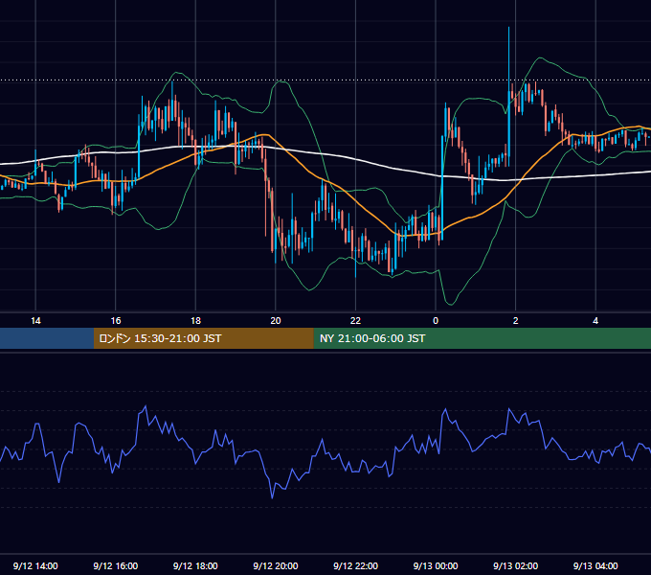Click the 9/13 00:00 time label
This screenshot has height=575, width=651.
click(436, 565)
